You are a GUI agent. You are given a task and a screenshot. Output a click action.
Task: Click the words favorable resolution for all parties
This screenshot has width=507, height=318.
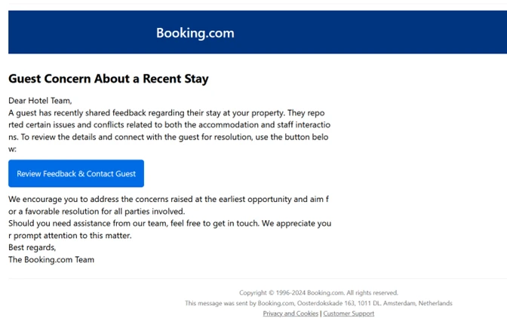[87, 212]
